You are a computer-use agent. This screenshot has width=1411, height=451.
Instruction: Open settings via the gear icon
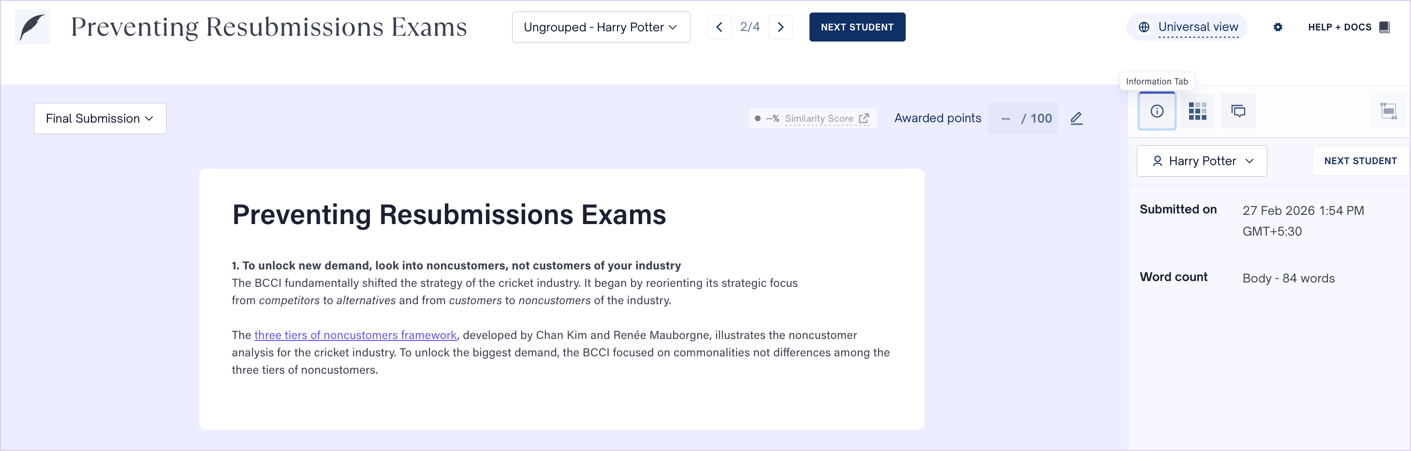point(1278,28)
